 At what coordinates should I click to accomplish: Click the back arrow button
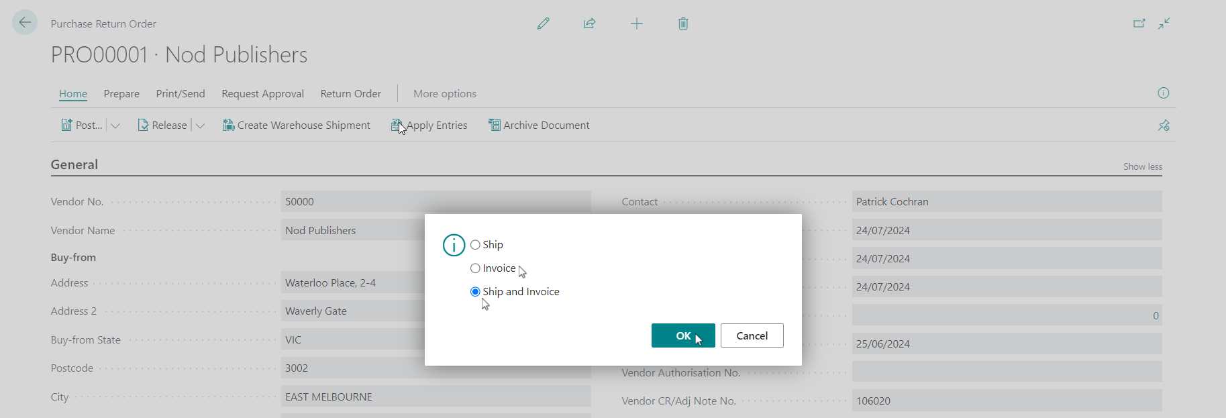click(x=25, y=23)
